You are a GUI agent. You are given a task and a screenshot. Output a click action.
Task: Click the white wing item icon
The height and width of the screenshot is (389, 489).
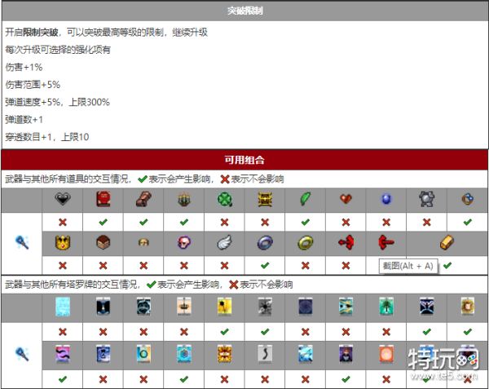coord(223,242)
